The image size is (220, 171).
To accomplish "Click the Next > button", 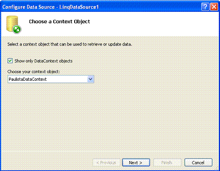I will pyautogui.click(x=136, y=162).
